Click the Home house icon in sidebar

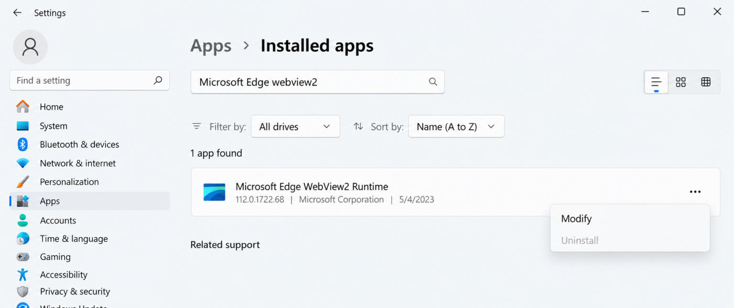tap(22, 106)
